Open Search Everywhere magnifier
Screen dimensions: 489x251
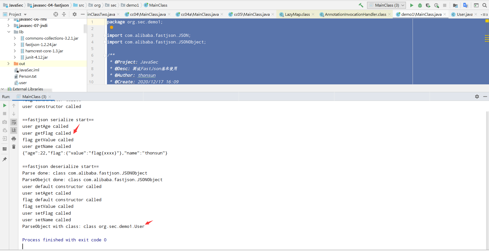point(485,5)
